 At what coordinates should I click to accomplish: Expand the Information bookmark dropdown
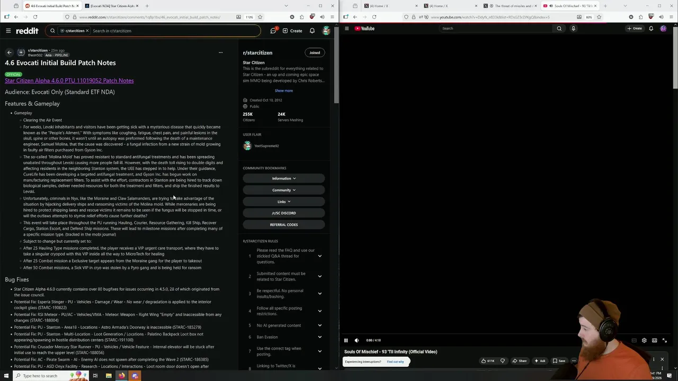pyautogui.click(x=283, y=178)
